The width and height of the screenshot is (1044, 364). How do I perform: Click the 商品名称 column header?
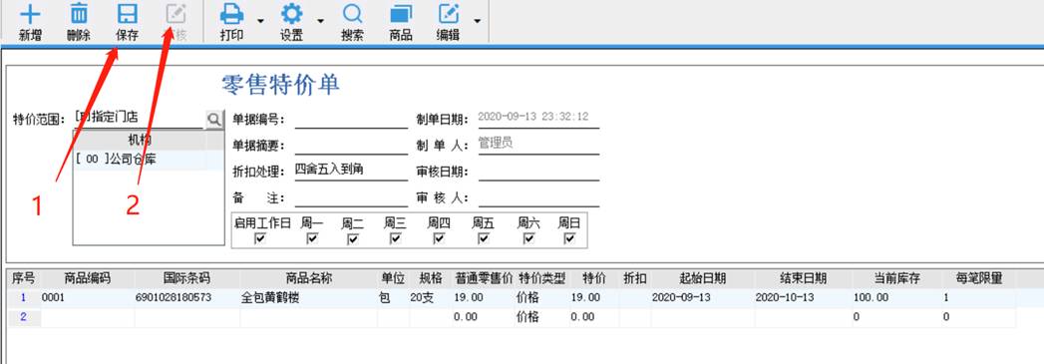308,279
